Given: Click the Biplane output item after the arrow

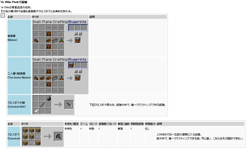Looking at the screenshot, I should tap(78, 41).
